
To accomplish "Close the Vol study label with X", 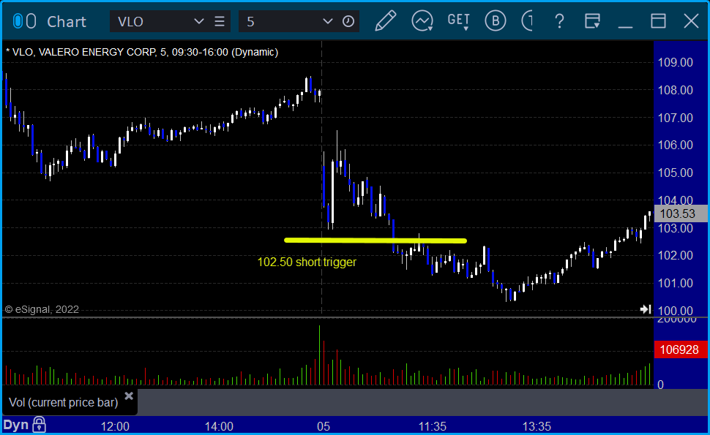I will [129, 396].
